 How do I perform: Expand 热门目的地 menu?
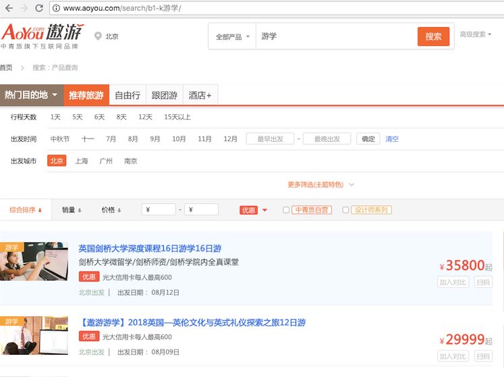(x=32, y=95)
